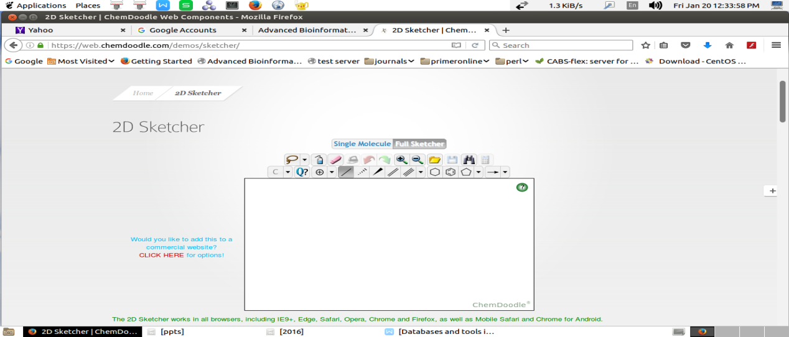Select the Cyclohexane ring tool
Image resolution: width=789 pixels, height=337 pixels.
pos(435,172)
